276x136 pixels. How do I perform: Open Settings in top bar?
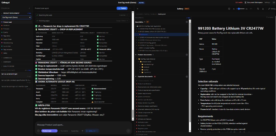click(267, 2)
